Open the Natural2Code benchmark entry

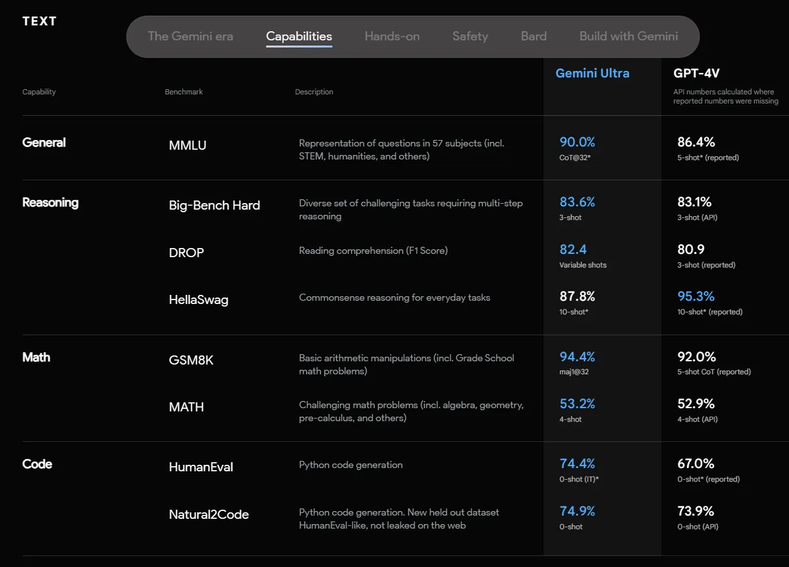pyautogui.click(x=208, y=514)
